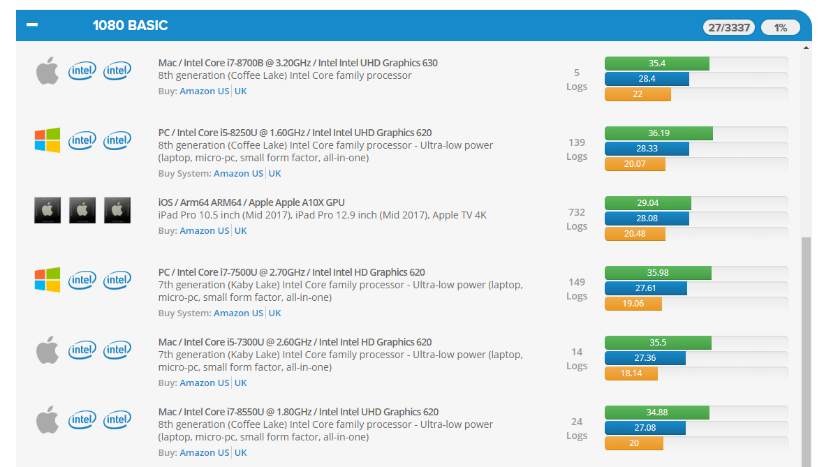The image size is (824, 467).
Task: Click the orange 18.14 score bar
Action: (631, 373)
